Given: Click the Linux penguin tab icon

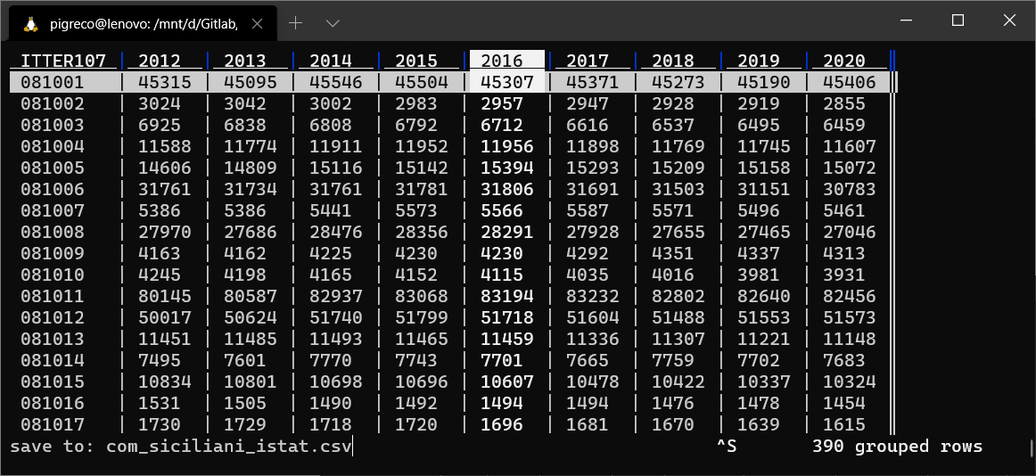Looking at the screenshot, I should click(x=31, y=24).
